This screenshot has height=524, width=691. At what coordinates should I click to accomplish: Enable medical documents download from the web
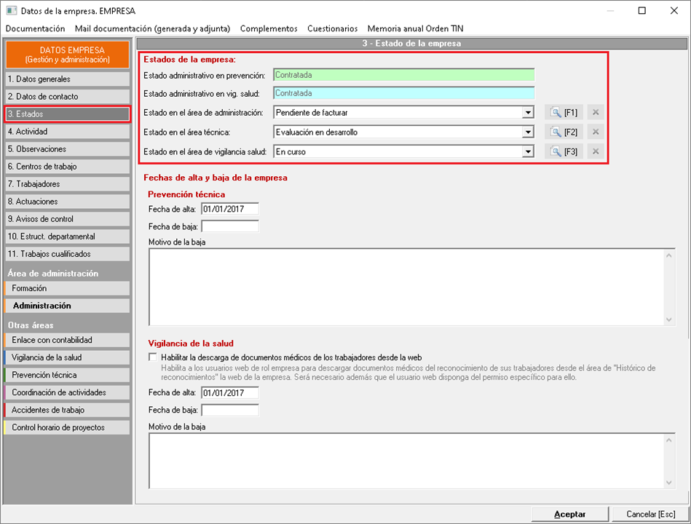tap(152, 357)
